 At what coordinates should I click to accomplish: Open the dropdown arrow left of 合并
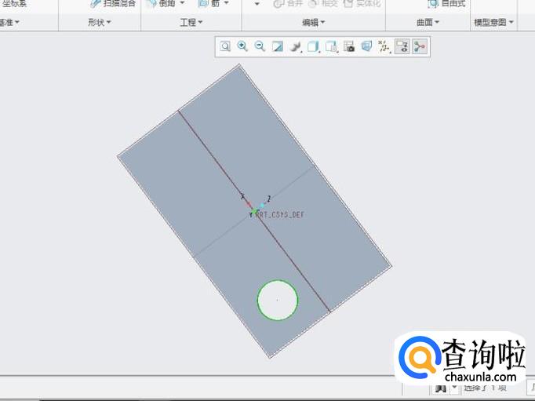(x=257, y=4)
